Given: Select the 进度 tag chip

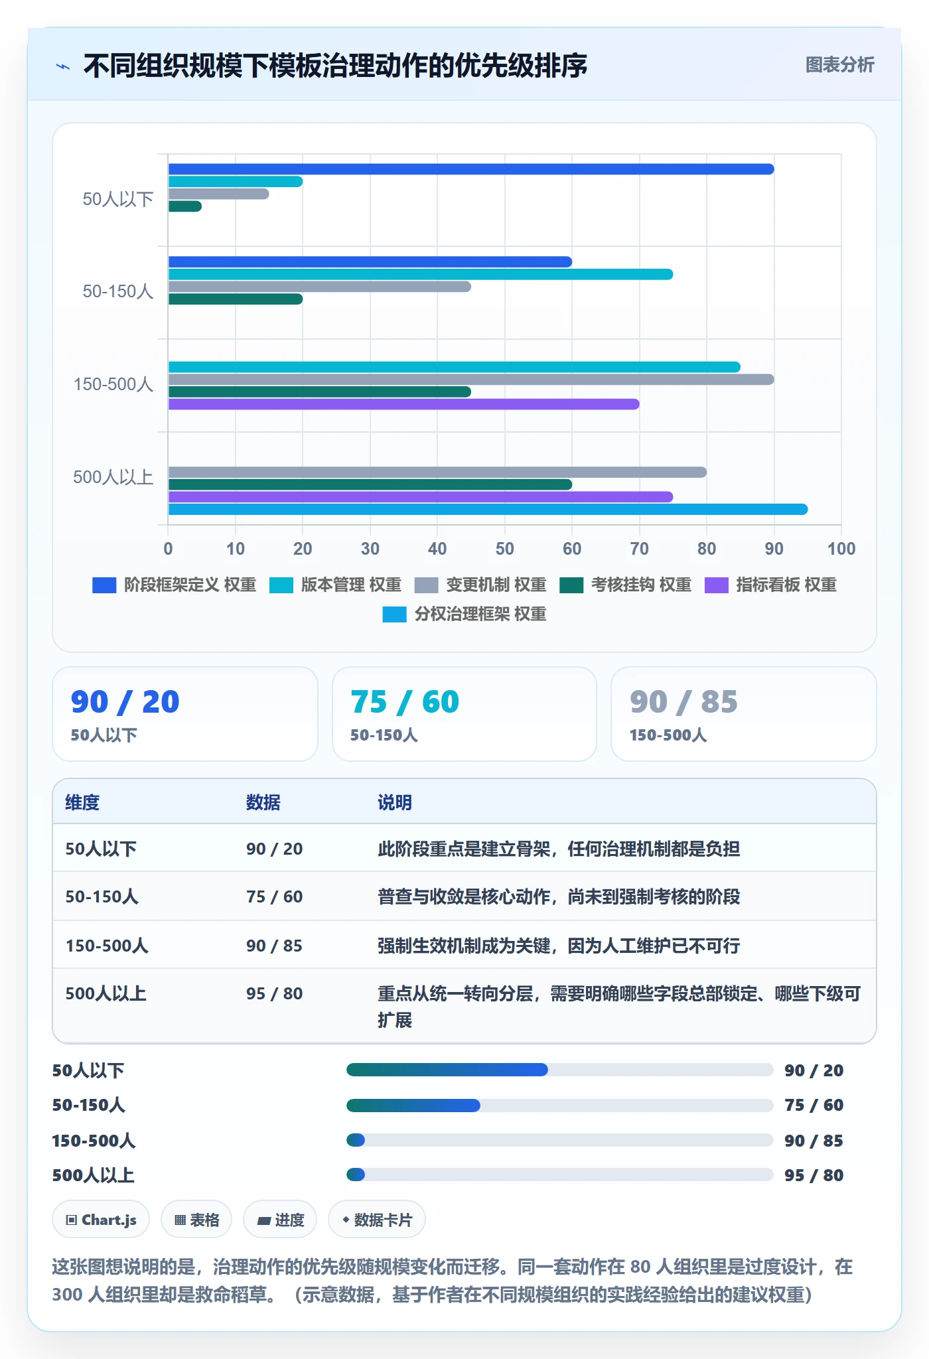Looking at the screenshot, I should (280, 1220).
